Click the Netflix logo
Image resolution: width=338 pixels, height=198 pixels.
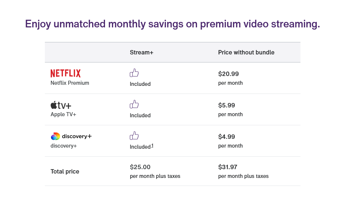coord(66,73)
